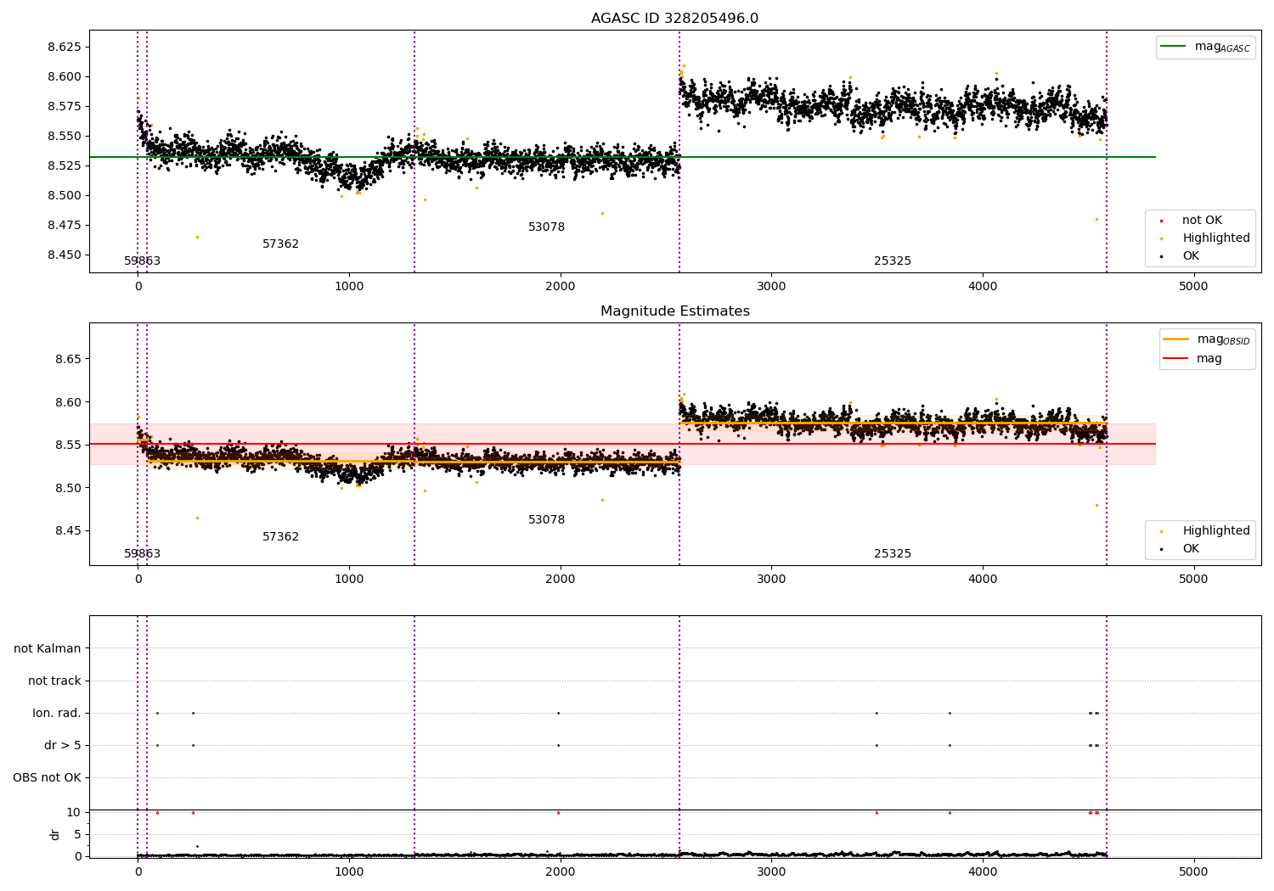Select 'Highlighted' legend entry in top plot

point(1216,238)
